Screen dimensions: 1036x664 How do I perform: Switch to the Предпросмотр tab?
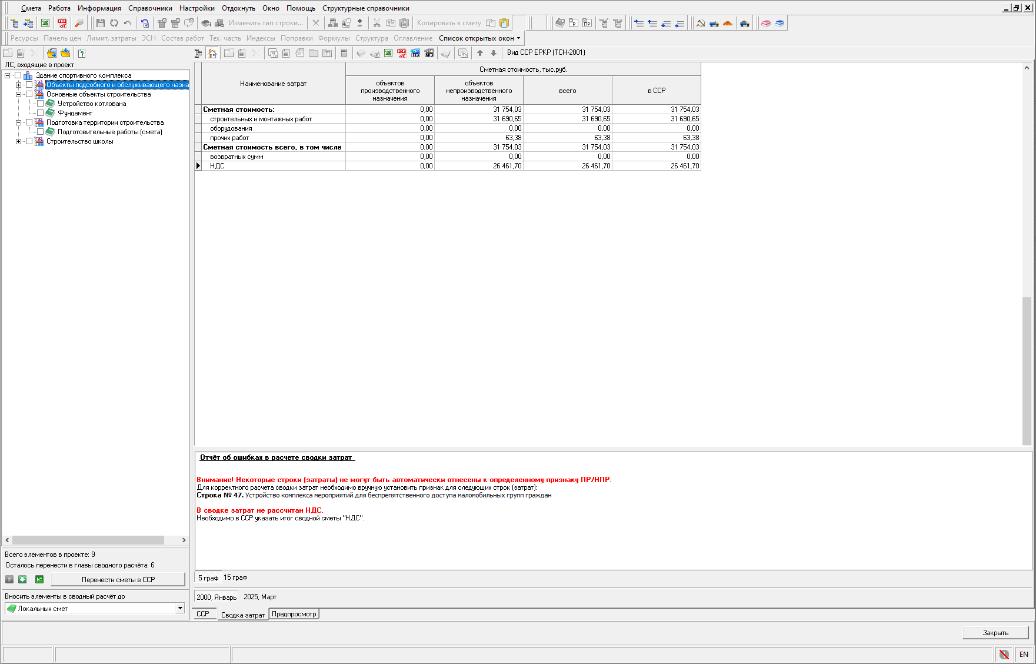click(294, 614)
